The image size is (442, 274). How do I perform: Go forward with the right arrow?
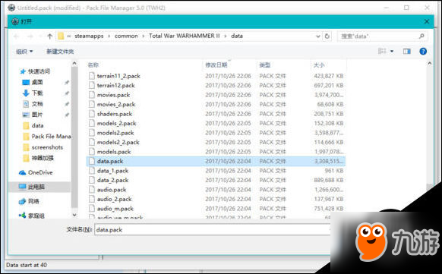(30, 36)
